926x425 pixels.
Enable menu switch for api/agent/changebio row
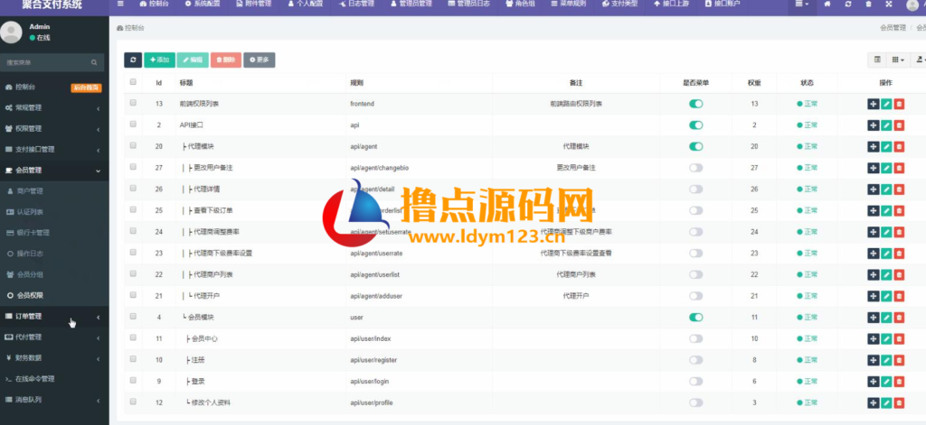coord(695,168)
